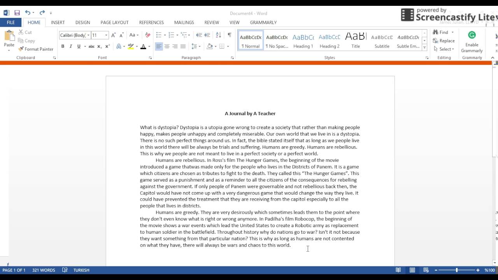Screen dimensions: 498x280
Task: Click Text Effects glowing A icon
Action: click(x=119, y=46)
